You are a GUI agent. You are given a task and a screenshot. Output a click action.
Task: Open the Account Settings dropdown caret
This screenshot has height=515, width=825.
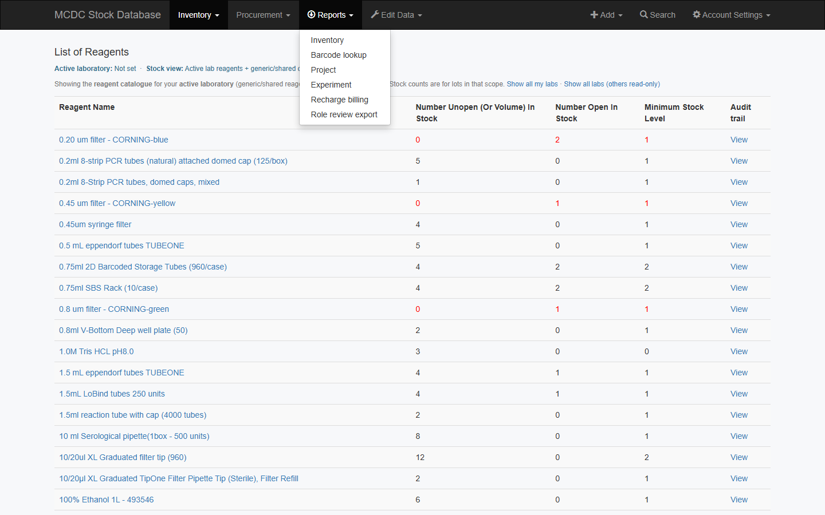tap(768, 15)
